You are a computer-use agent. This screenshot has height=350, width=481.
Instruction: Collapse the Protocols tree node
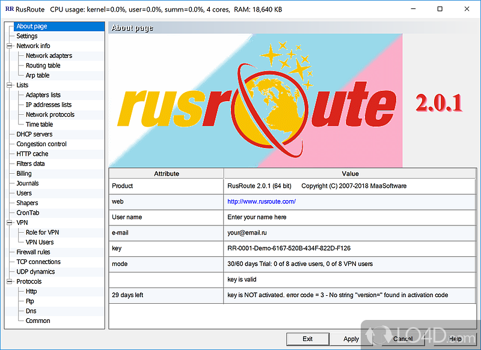coord(10,281)
